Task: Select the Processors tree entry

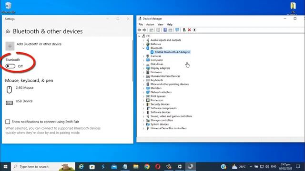Action: tap(157, 100)
